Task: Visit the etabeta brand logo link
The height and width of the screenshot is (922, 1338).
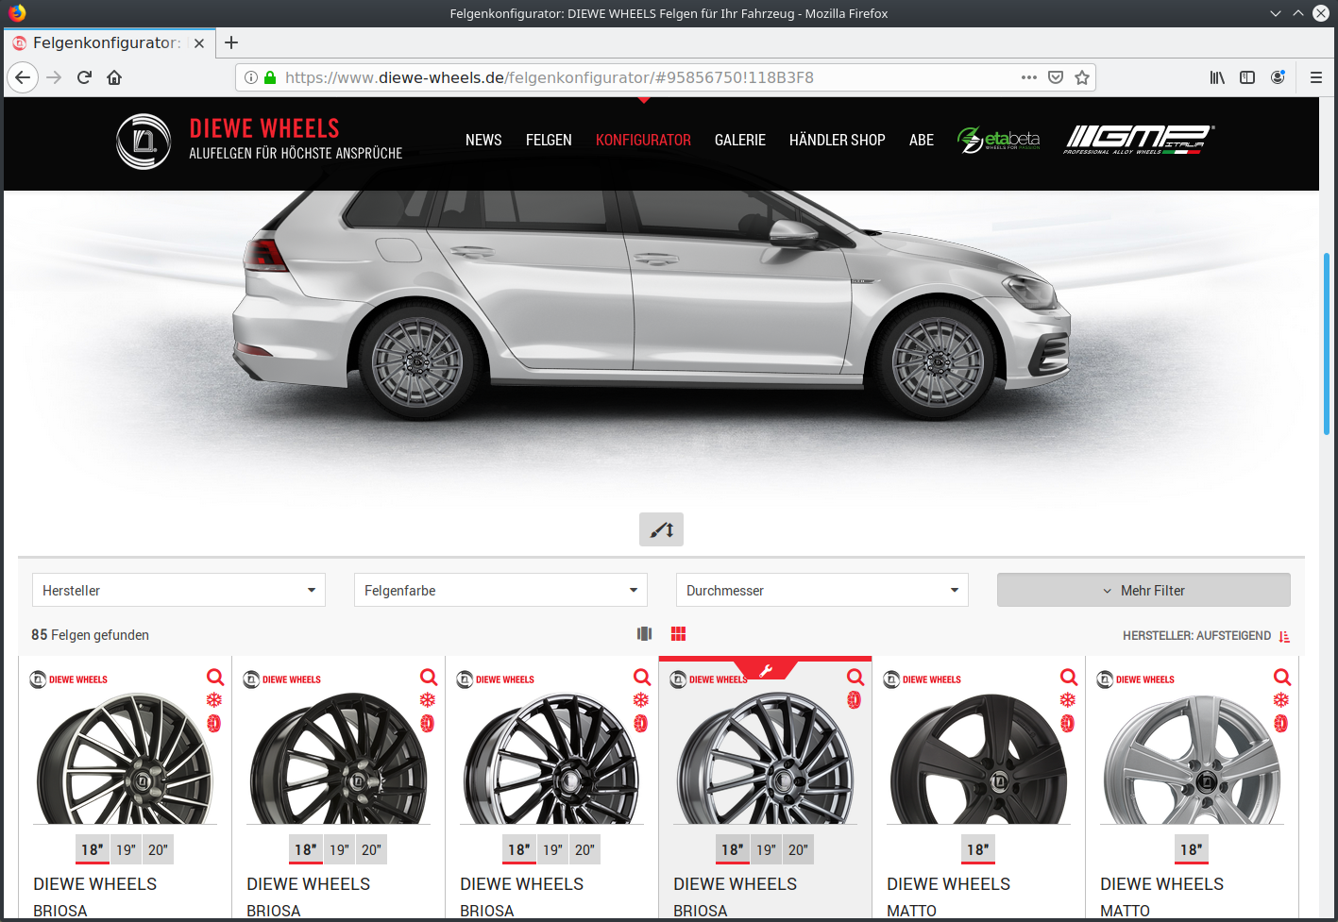Action: coord(999,140)
